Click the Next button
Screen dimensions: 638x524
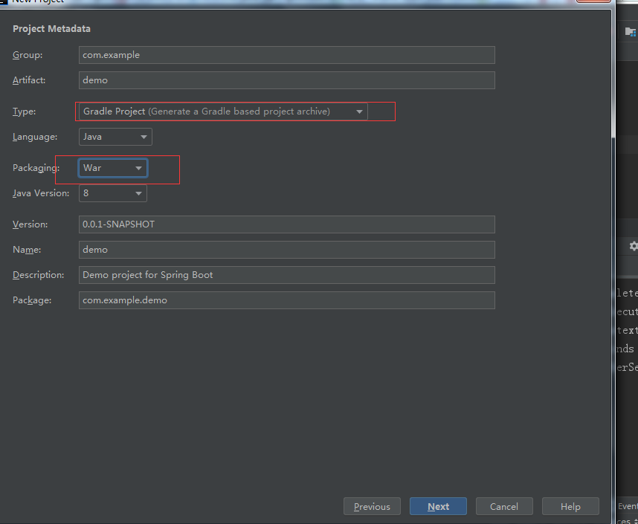(x=438, y=506)
